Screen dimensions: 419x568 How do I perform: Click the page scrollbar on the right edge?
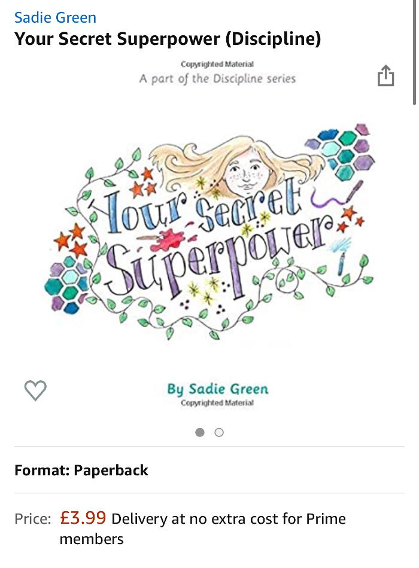[414, 53]
